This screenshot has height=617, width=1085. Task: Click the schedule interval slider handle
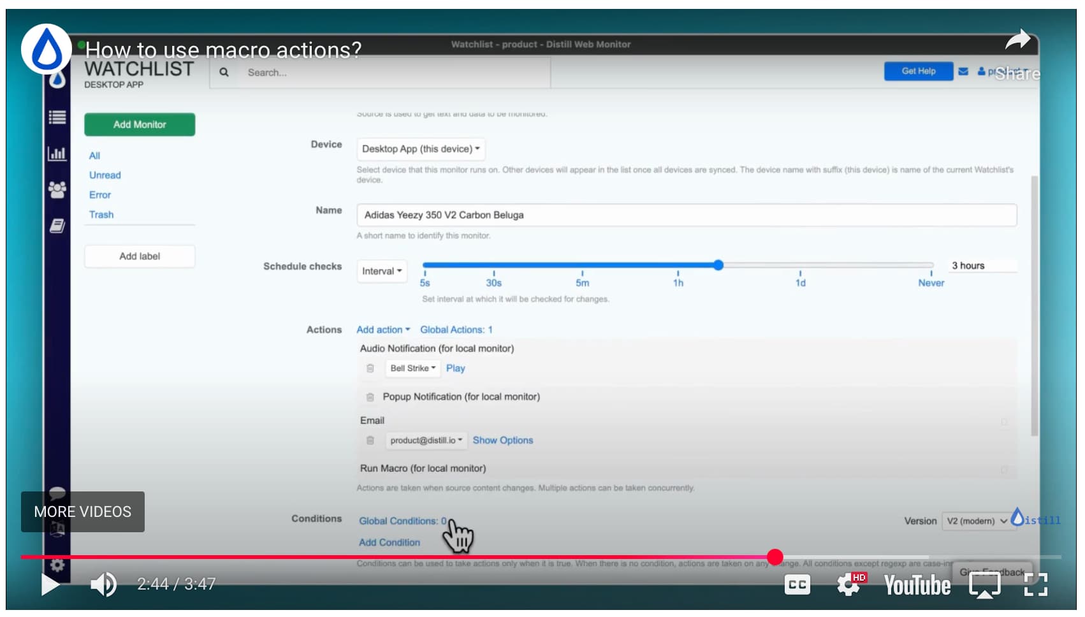pyautogui.click(x=718, y=265)
